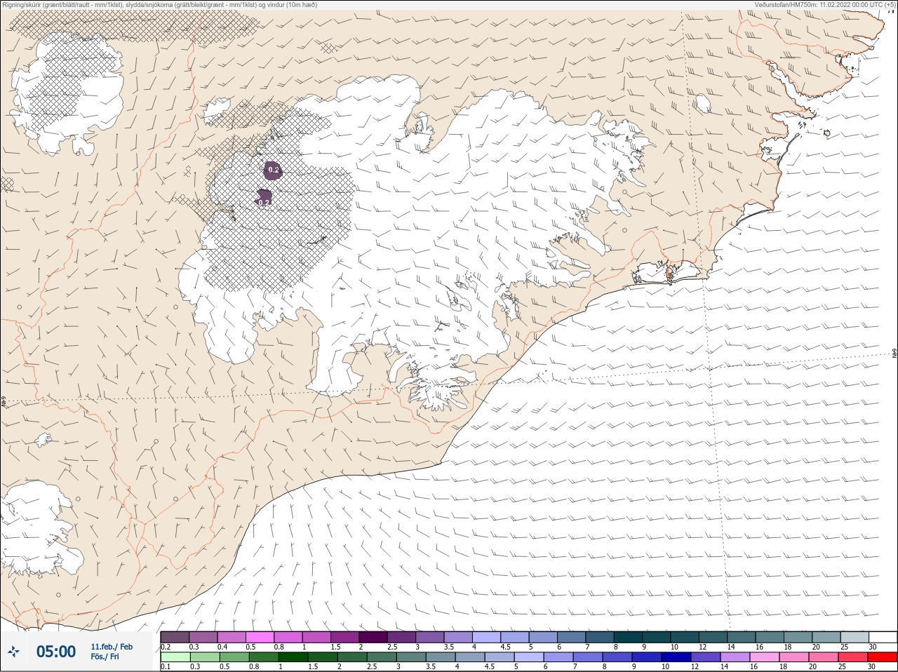This screenshot has width=898, height=672.
Task: Click the upper 0.2 precipitation label on the map
Action: (x=274, y=170)
